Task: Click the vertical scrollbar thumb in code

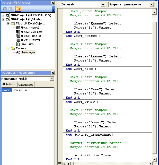Action: coord(154,88)
